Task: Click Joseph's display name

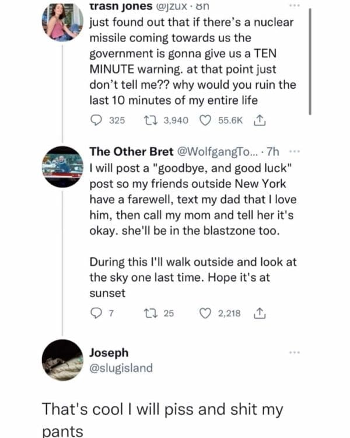Action: tap(108, 353)
